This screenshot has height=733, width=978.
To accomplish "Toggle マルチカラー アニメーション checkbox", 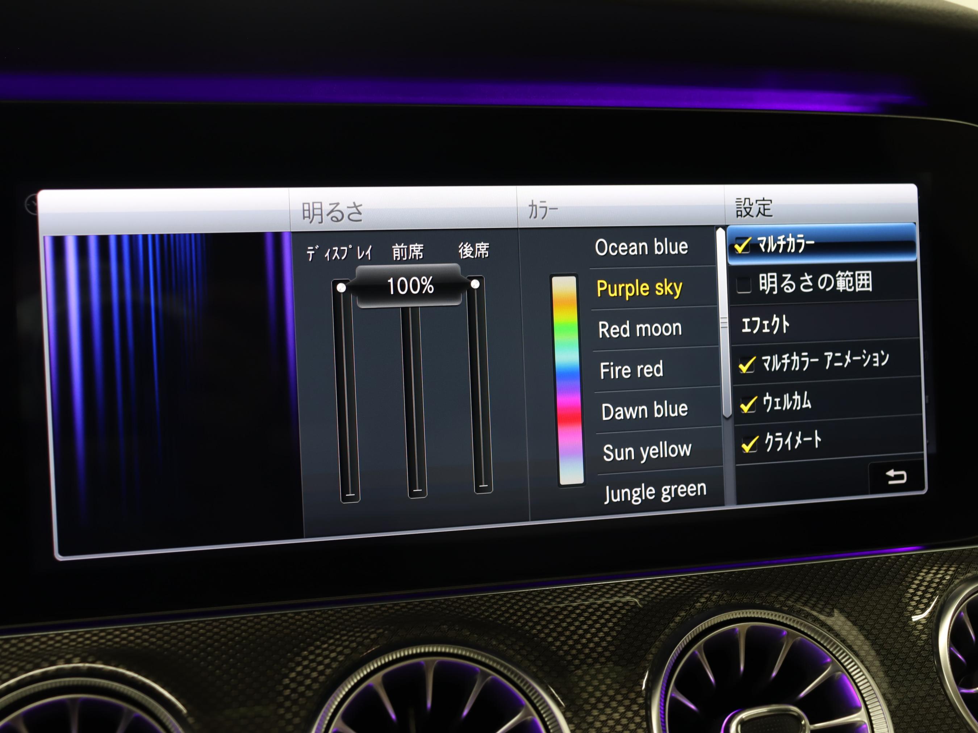I will tap(747, 365).
